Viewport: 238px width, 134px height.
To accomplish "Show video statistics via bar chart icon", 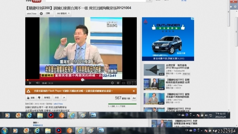I will pos(134,98).
